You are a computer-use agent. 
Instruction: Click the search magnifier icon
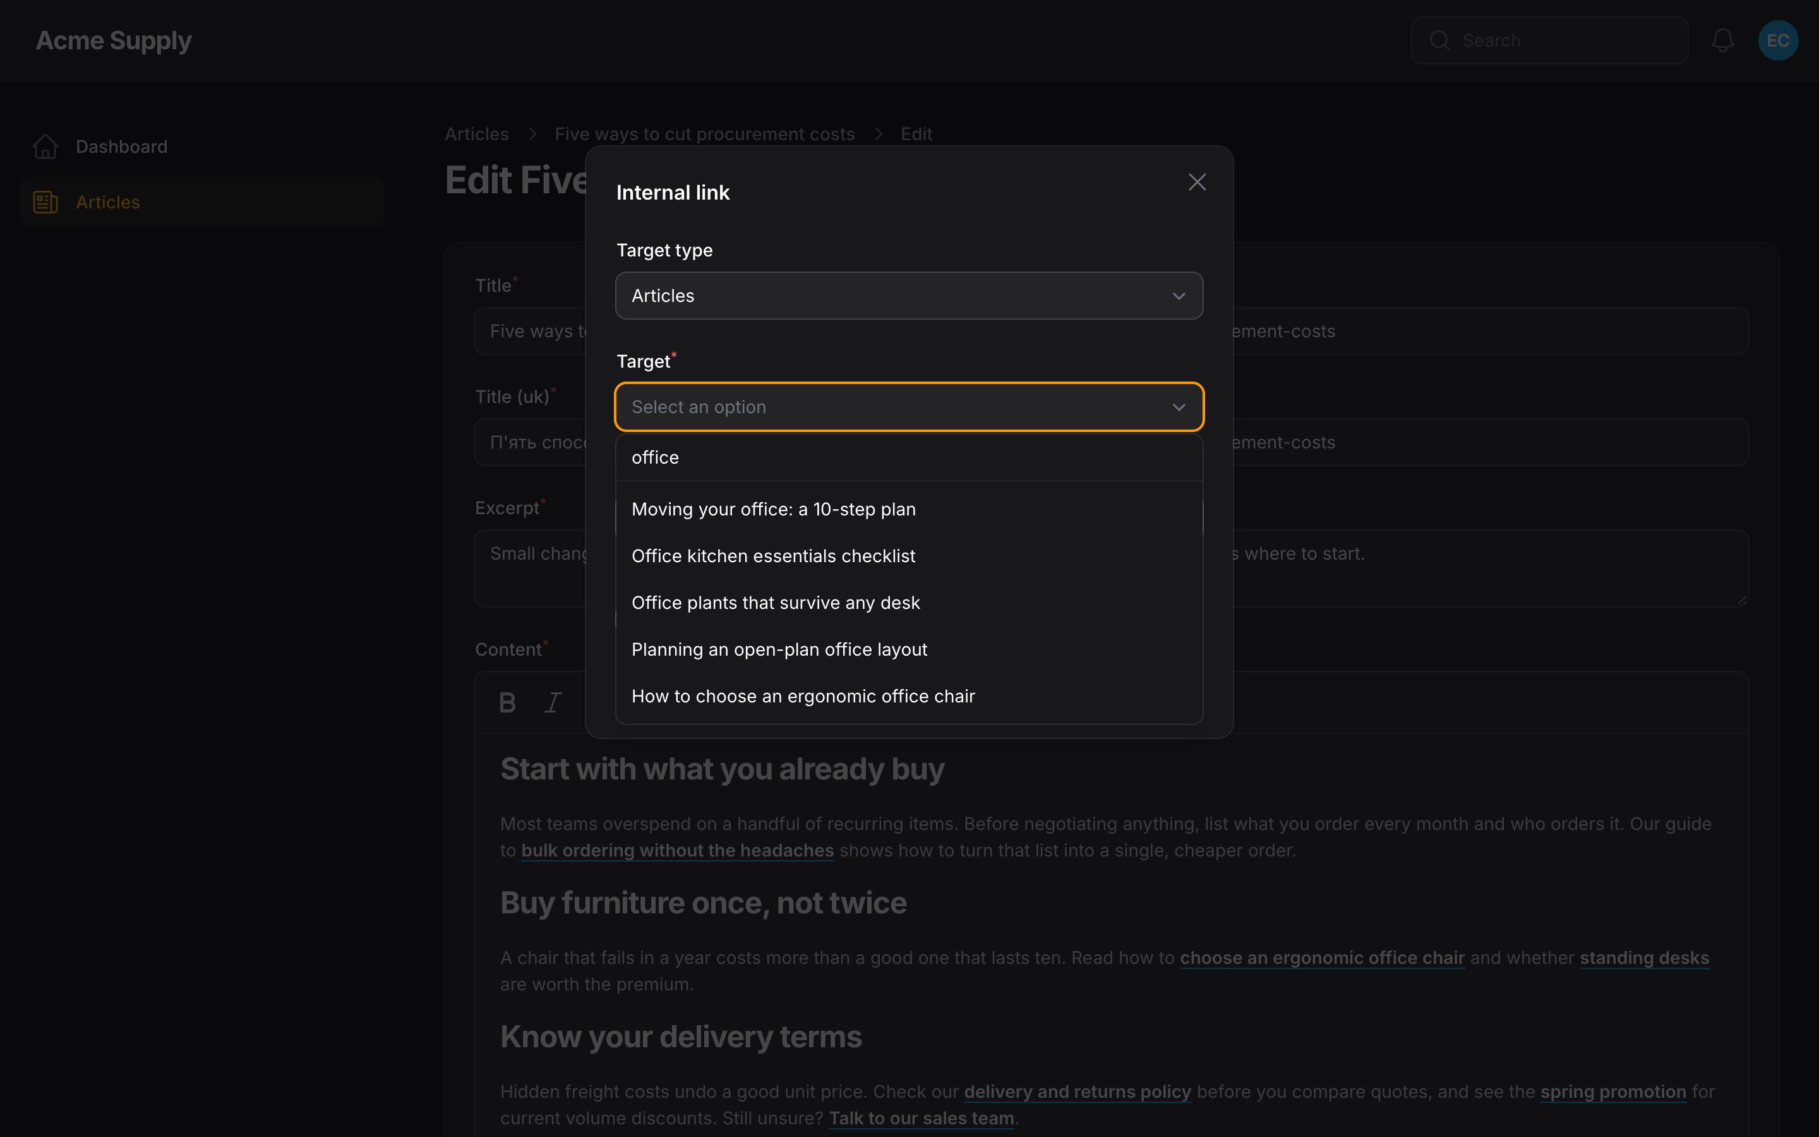point(1439,40)
